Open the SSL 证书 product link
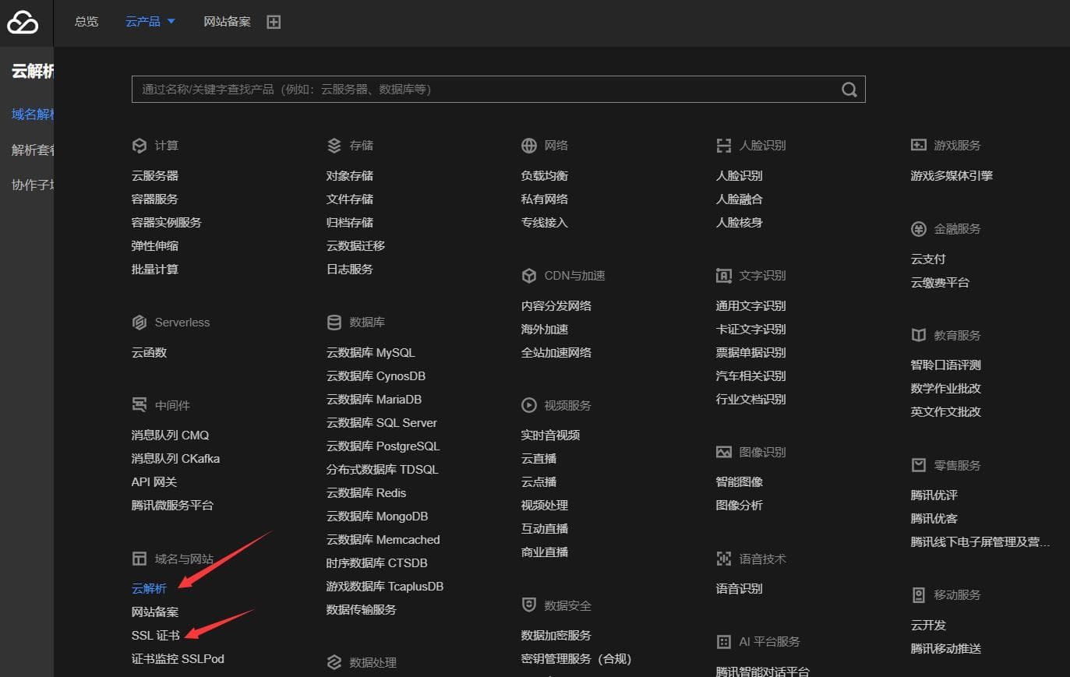Image resolution: width=1070 pixels, height=677 pixels. coord(156,636)
